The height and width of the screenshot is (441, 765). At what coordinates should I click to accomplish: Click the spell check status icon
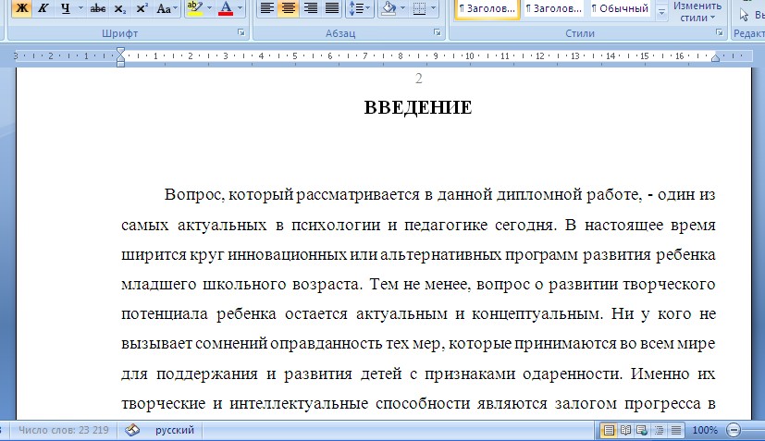(132, 431)
